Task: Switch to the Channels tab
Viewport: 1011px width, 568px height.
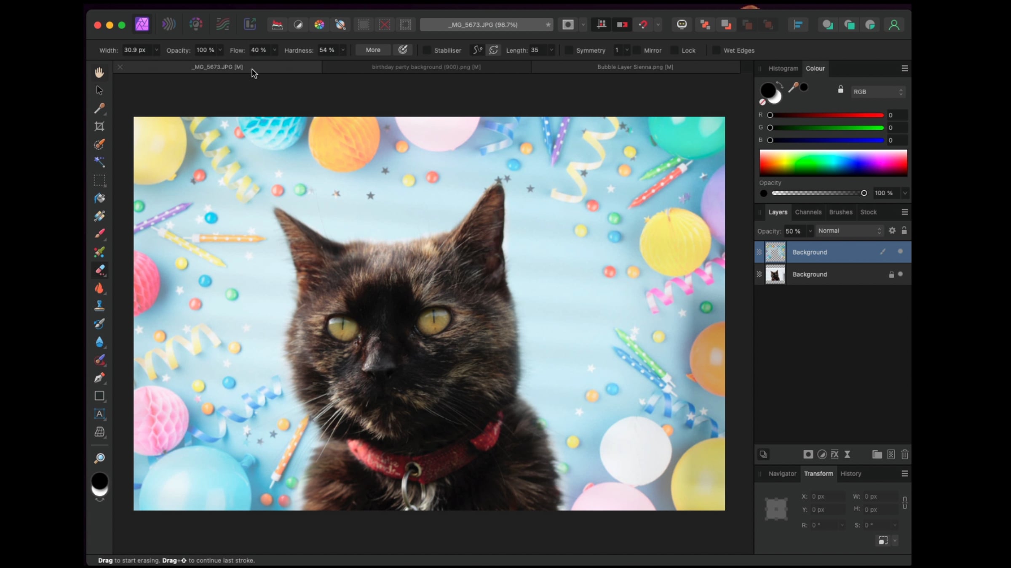Action: [x=808, y=212]
